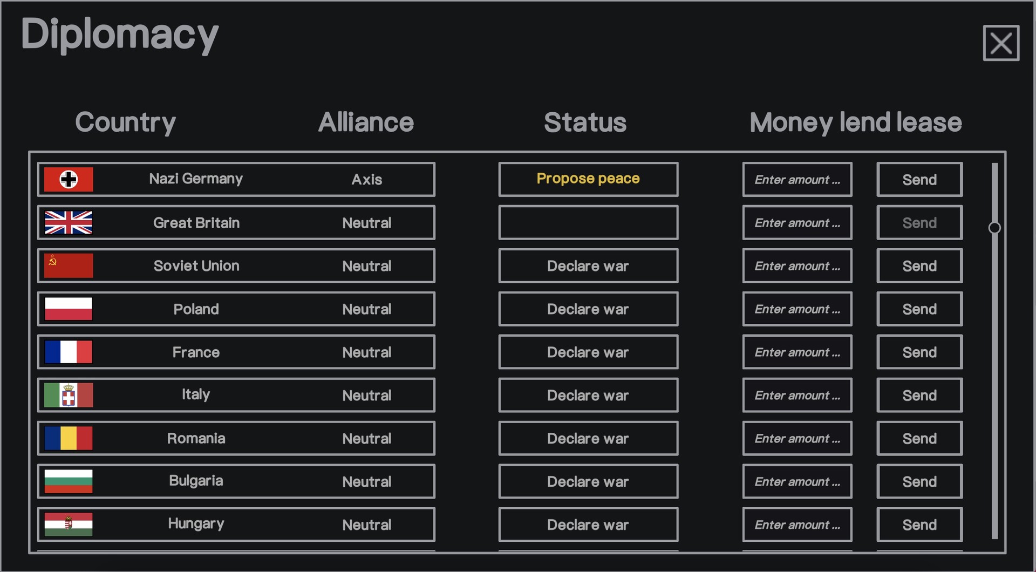This screenshot has width=1036, height=572.
Task: Click the Hungary amount input box
Action: [797, 525]
